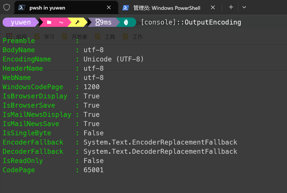Click the yuwen username prompt segment
Screen dimensions: 287x193
(x=20, y=22)
